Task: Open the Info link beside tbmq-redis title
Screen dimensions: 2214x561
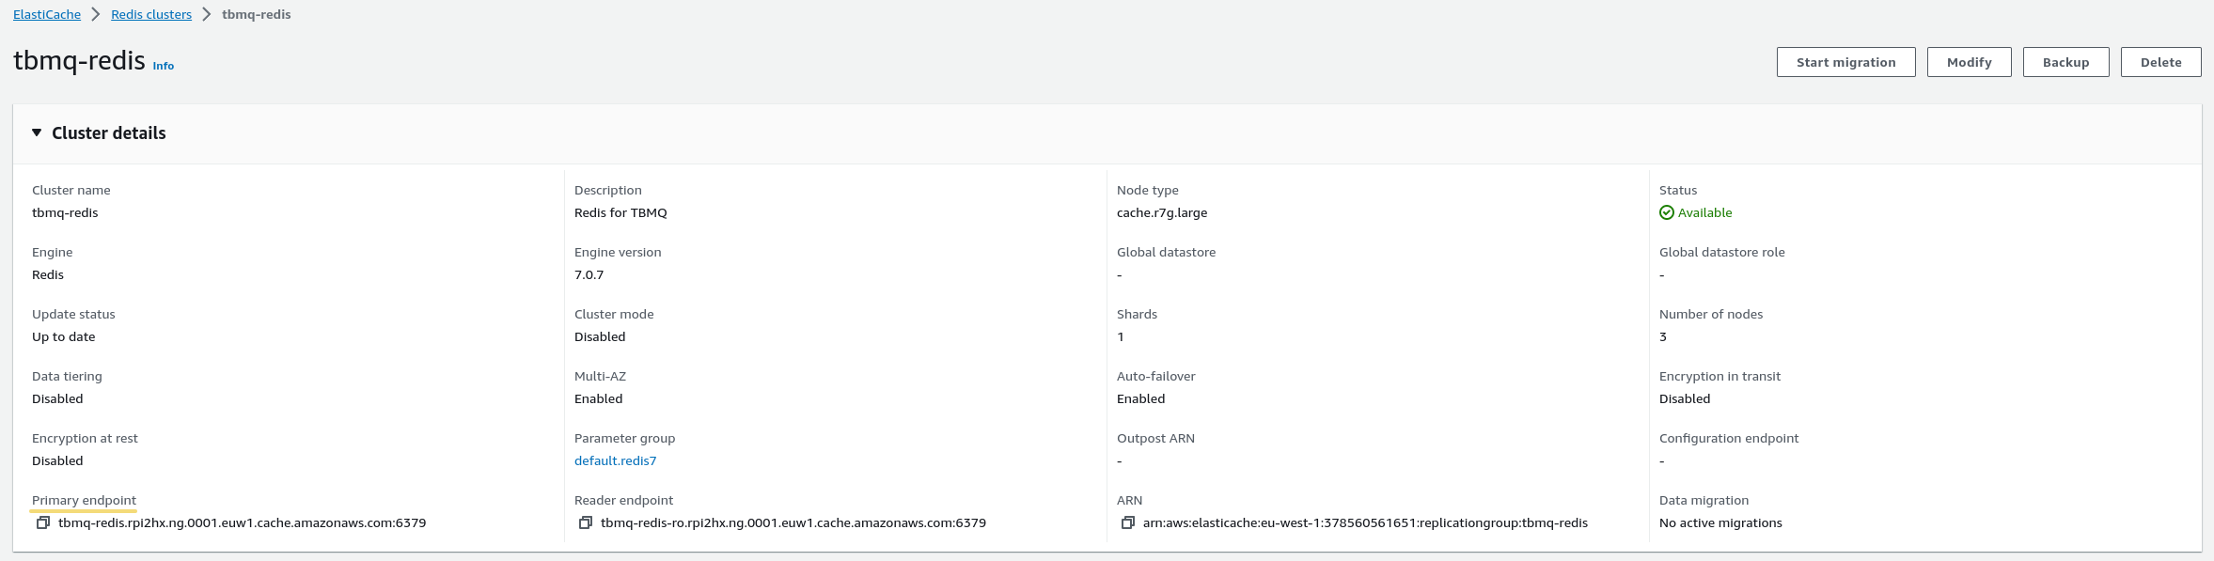Action: tap(164, 66)
